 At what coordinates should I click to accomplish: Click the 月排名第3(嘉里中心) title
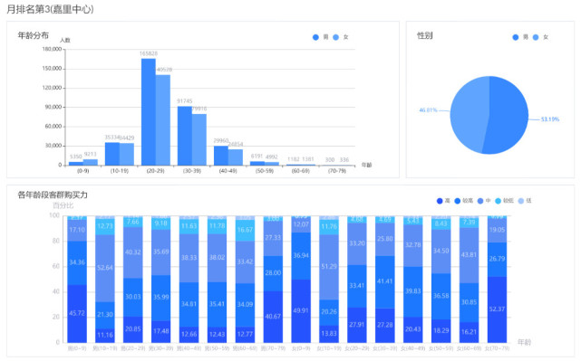tap(50, 9)
